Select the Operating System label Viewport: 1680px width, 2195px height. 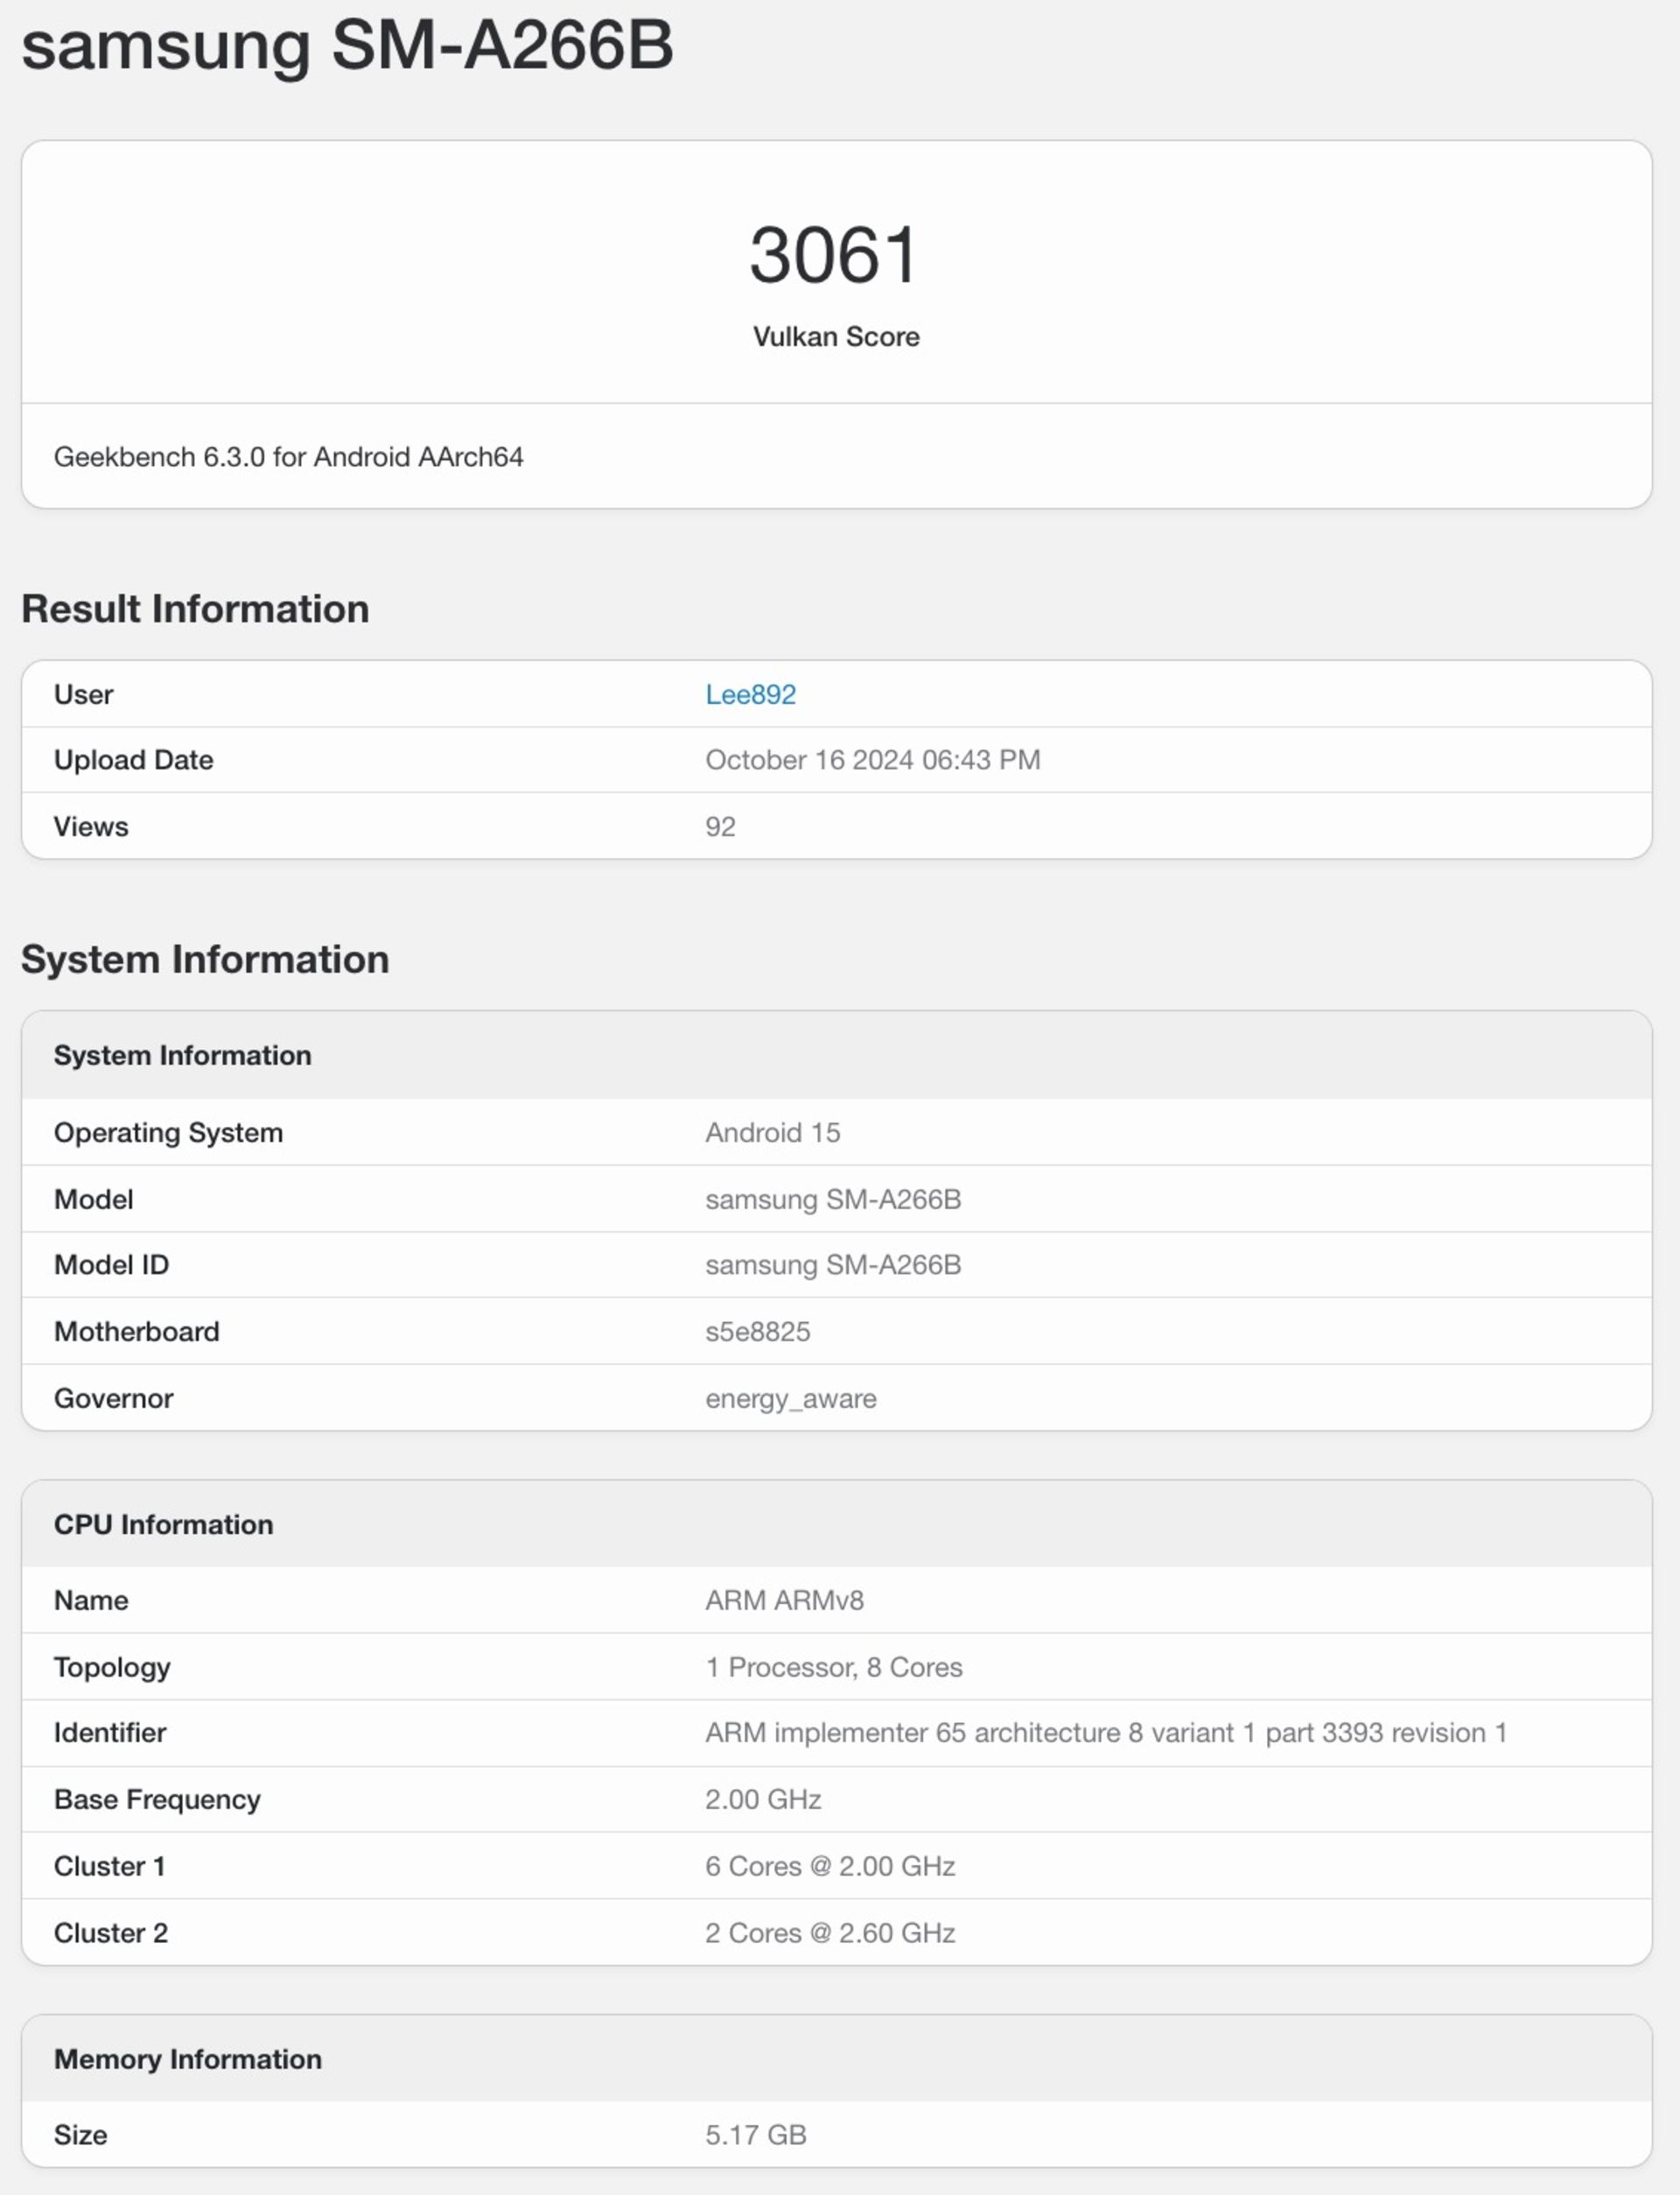pyautogui.click(x=168, y=1132)
